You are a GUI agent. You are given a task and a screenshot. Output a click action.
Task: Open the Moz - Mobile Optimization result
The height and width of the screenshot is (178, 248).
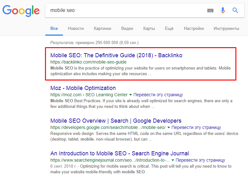coord(83,88)
